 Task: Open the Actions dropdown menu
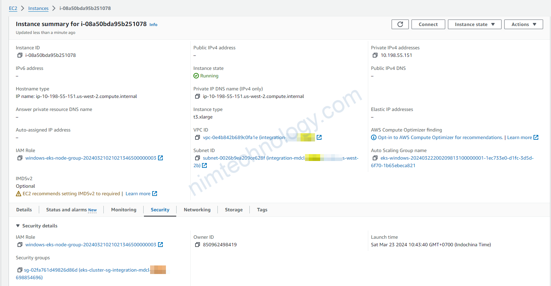pyautogui.click(x=524, y=24)
